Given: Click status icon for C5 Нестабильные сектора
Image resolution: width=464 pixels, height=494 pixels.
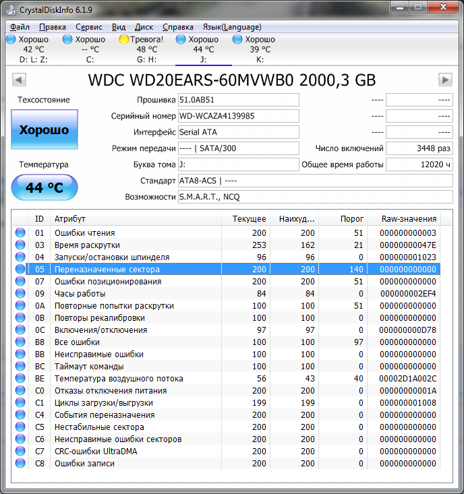Looking at the screenshot, I should [x=20, y=427].
